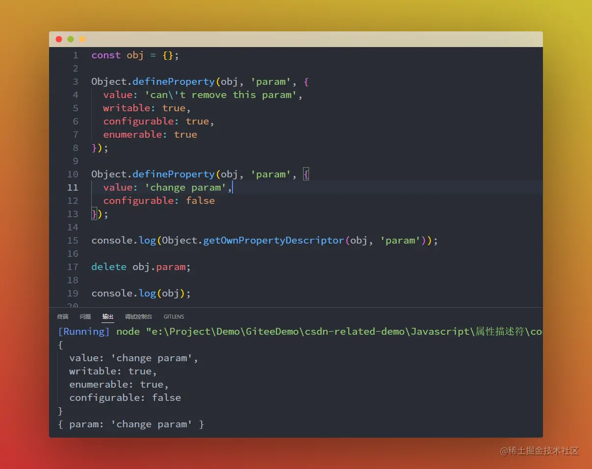The height and width of the screenshot is (469, 592).
Task: Click line number 17 in gutter
Action: coord(73,267)
